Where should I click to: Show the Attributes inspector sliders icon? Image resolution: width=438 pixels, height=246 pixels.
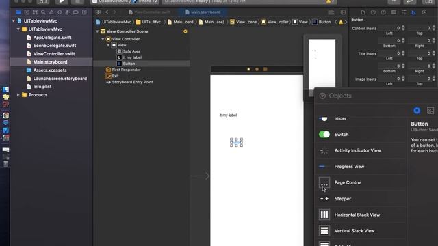coord(404,12)
